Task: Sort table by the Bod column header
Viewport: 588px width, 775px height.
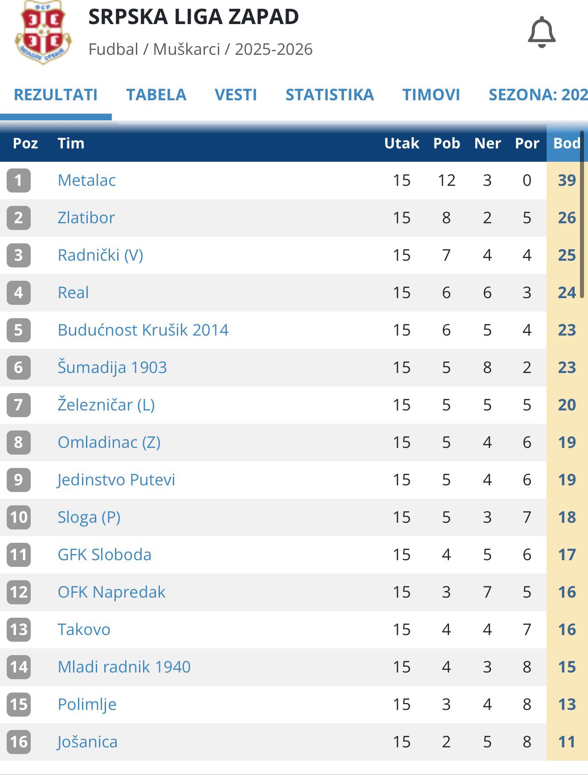Action: (566, 144)
